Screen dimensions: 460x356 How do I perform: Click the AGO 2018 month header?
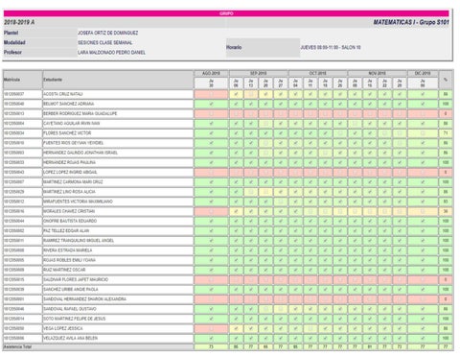[x=211, y=73]
